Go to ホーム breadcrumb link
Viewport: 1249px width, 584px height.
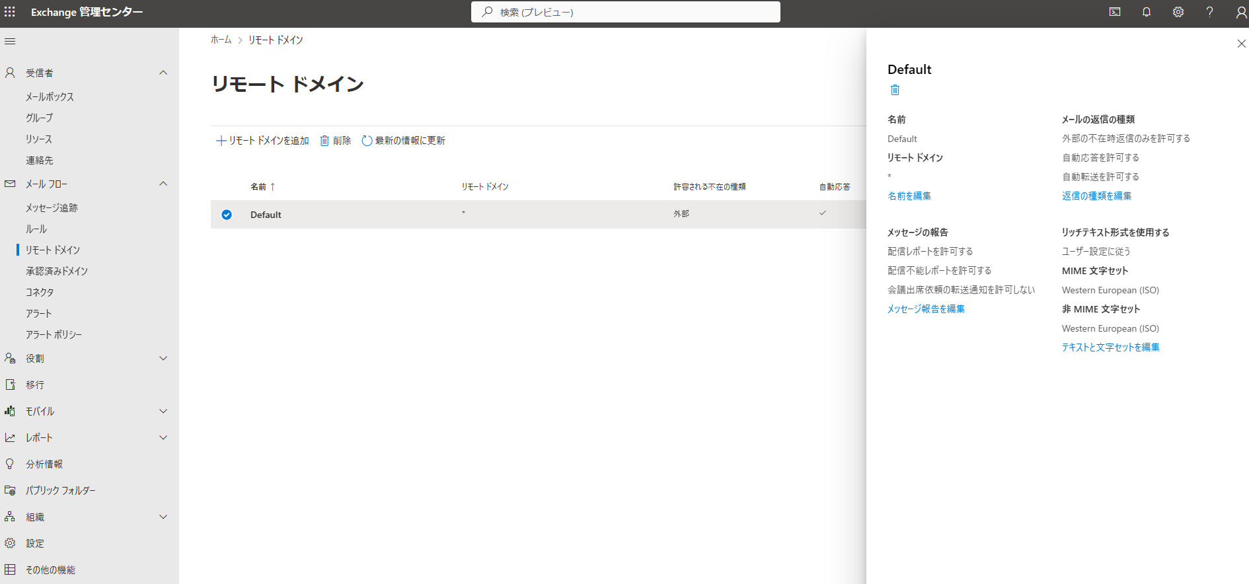click(221, 40)
